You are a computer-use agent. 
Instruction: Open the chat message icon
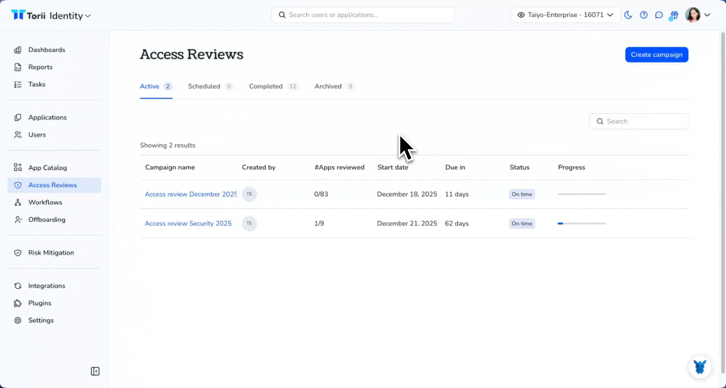658,15
